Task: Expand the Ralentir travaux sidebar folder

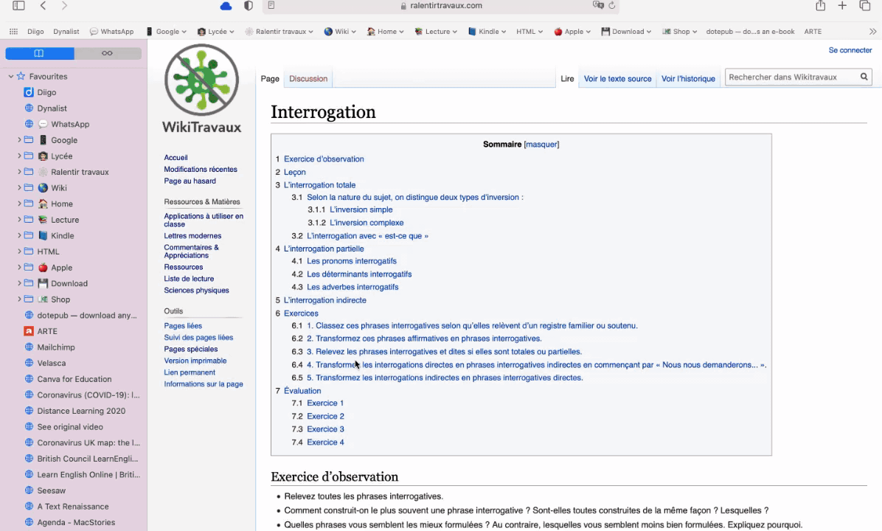Action: pyautogui.click(x=19, y=172)
